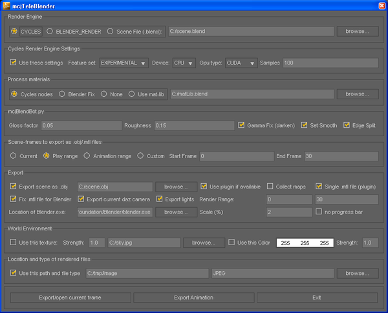Toggle Set Smooth checkbox
This screenshot has width=388, height=313.
pos(304,125)
